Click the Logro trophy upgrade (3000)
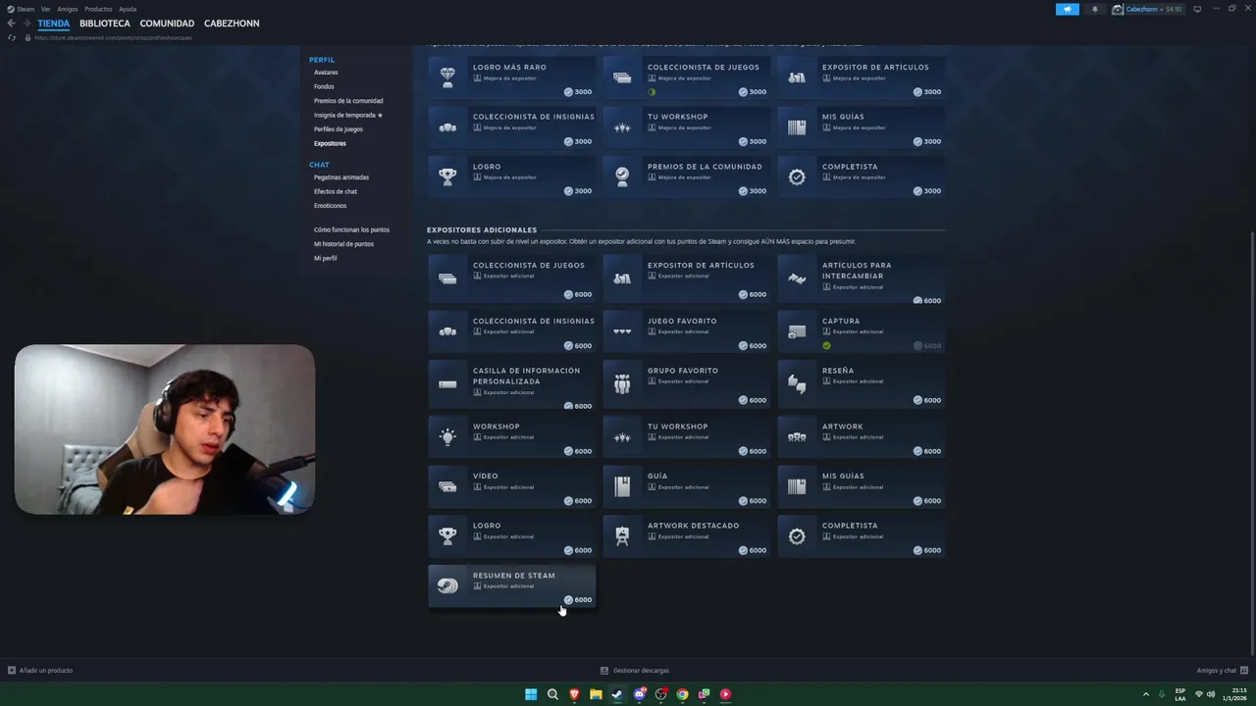The width and height of the screenshot is (1256, 706). click(512, 176)
